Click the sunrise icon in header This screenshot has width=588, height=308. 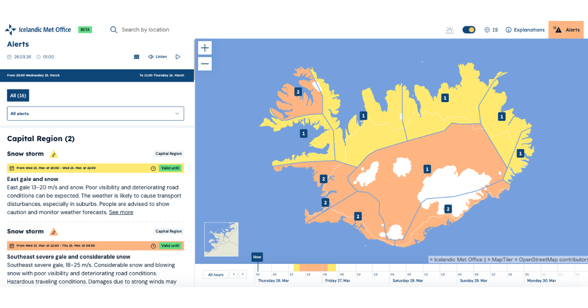[449, 30]
